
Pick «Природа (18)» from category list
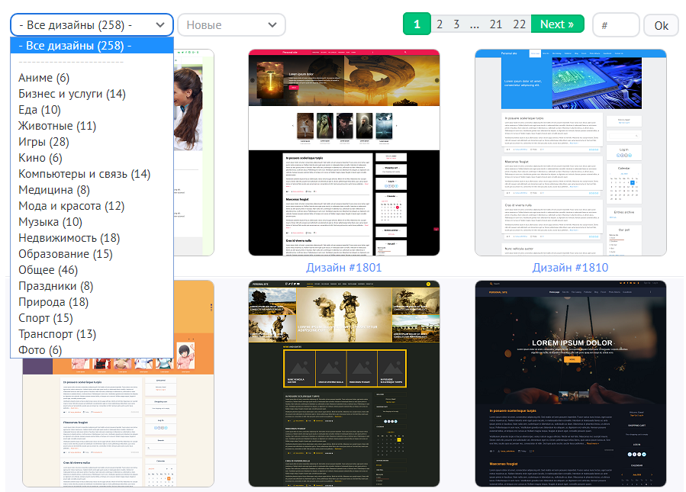[x=53, y=302]
